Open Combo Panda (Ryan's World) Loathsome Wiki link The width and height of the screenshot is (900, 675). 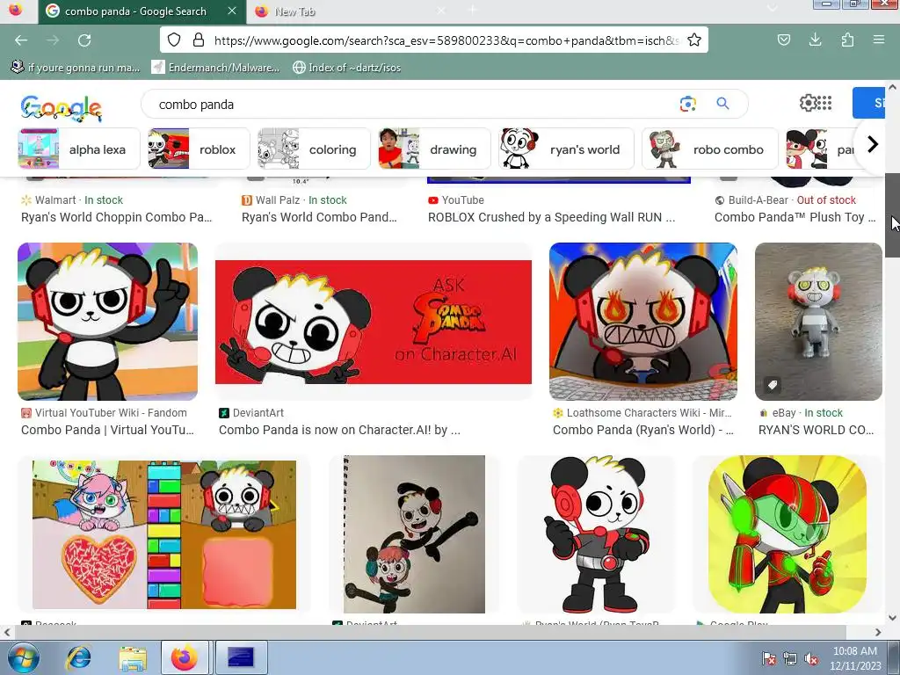(642, 430)
